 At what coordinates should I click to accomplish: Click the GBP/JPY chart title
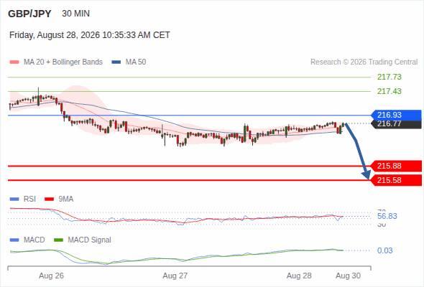coord(29,14)
